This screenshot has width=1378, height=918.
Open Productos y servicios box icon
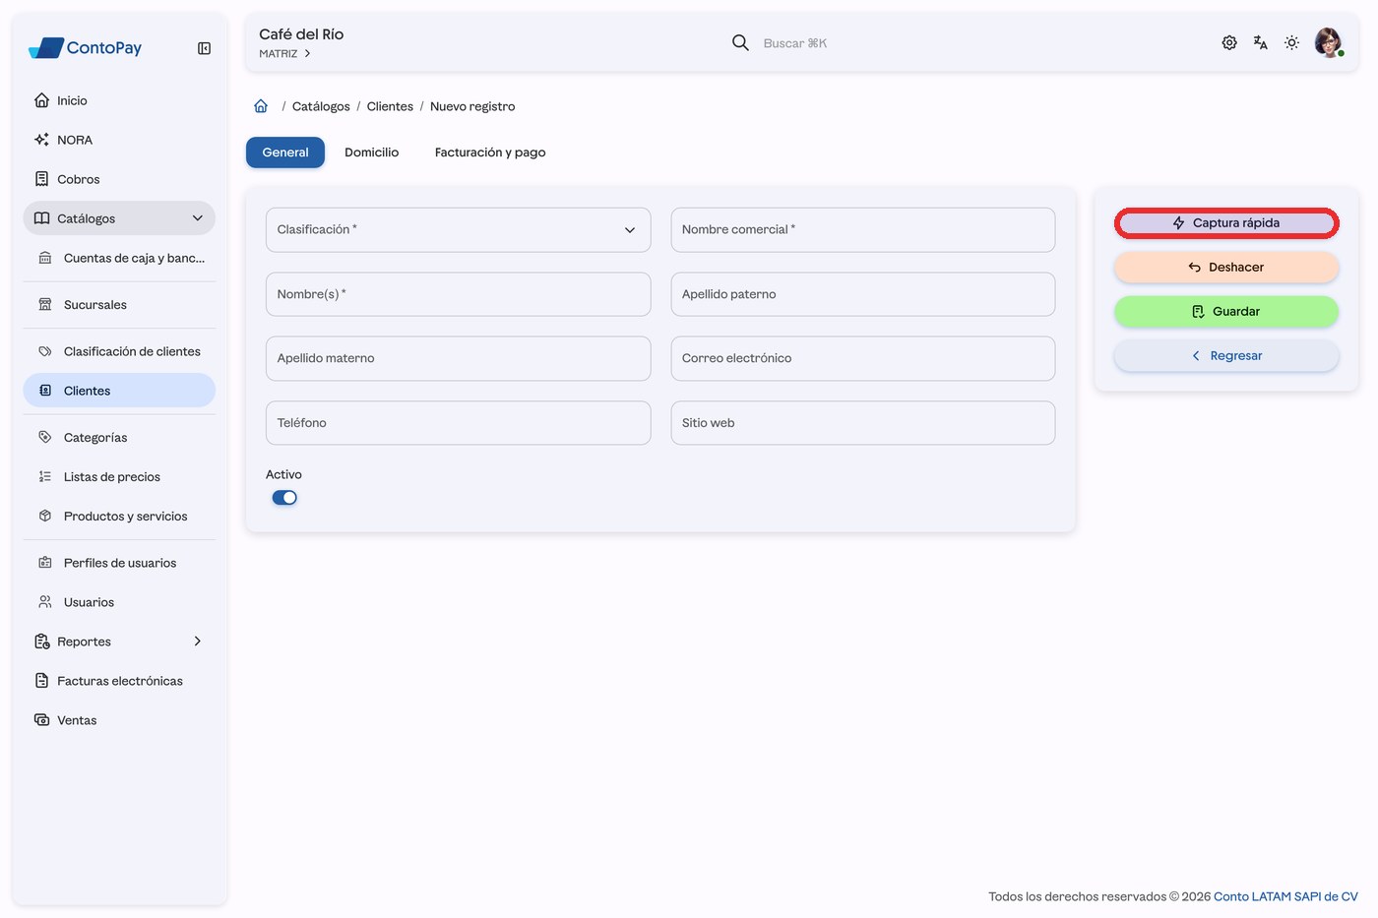(45, 516)
